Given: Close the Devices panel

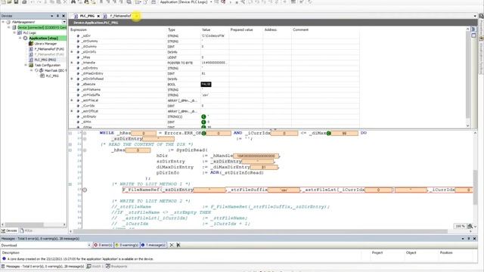Looking at the screenshot, I should click(x=64, y=16).
